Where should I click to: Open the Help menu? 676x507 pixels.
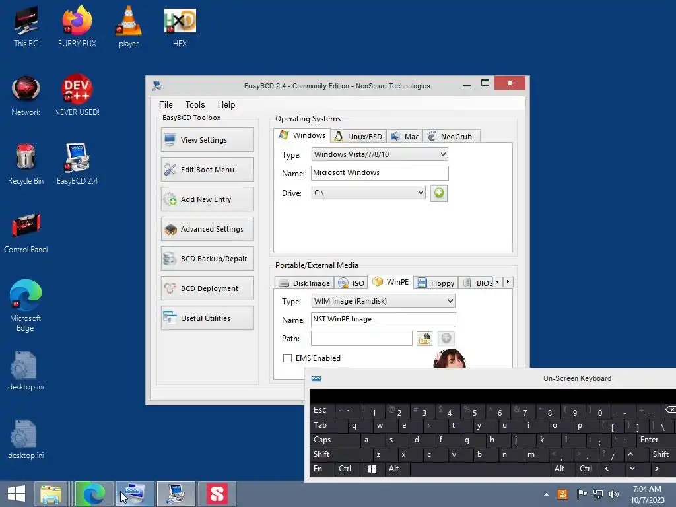(226, 104)
